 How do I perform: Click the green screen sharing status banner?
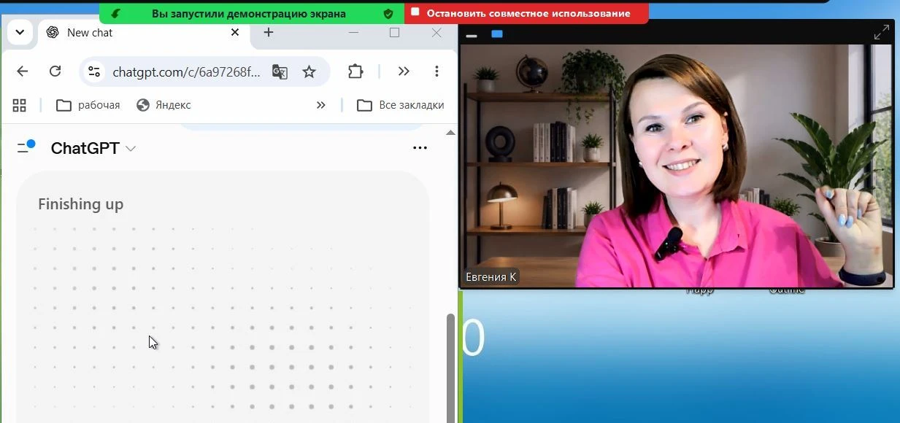click(x=252, y=13)
